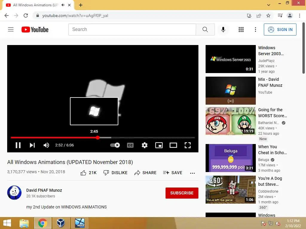Save video to a playlist
This screenshot has width=306, height=229.
click(173, 173)
